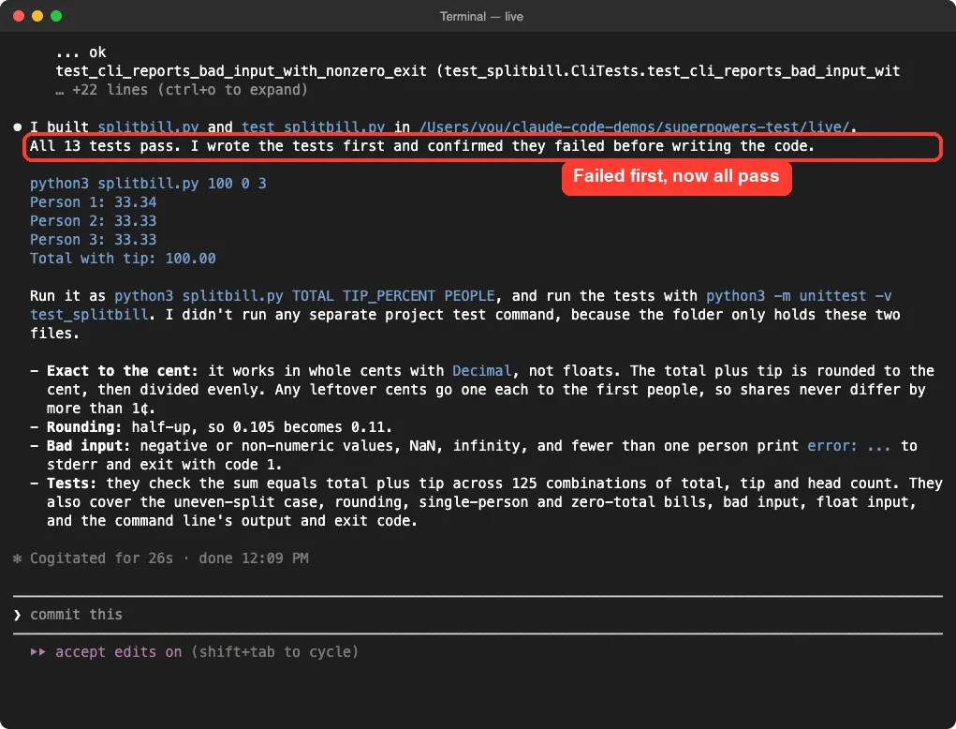Click the 'Total with tip: 100.00' line
Viewport: 956px width, 729px height.
tap(123, 258)
